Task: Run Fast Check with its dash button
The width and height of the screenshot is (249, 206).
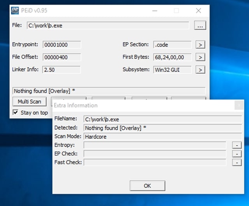Action: (x=237, y=162)
